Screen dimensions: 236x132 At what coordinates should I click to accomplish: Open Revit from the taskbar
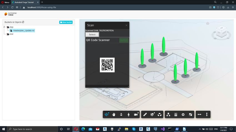click(x=141, y=129)
